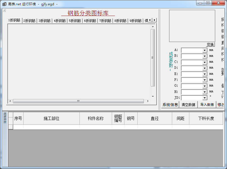Click the tab strip scroll-left arrow

tap(150, 20)
